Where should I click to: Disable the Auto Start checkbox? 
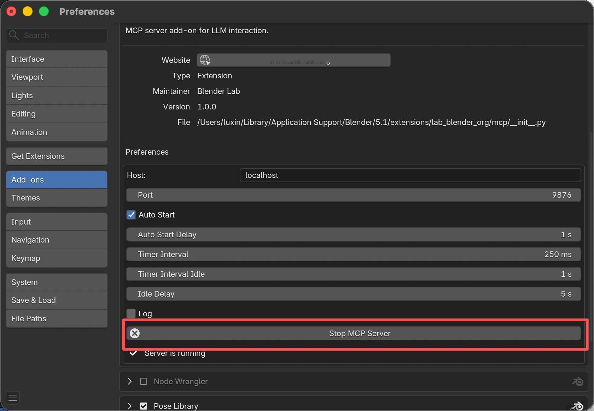click(131, 215)
